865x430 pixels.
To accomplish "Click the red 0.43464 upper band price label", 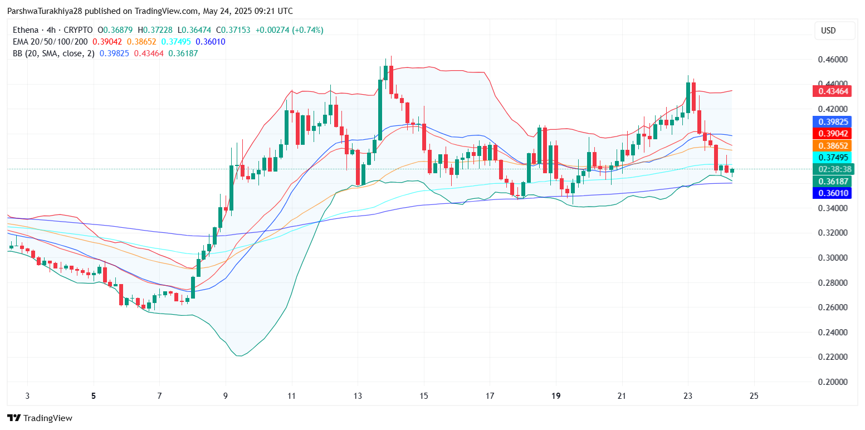I will point(834,91).
